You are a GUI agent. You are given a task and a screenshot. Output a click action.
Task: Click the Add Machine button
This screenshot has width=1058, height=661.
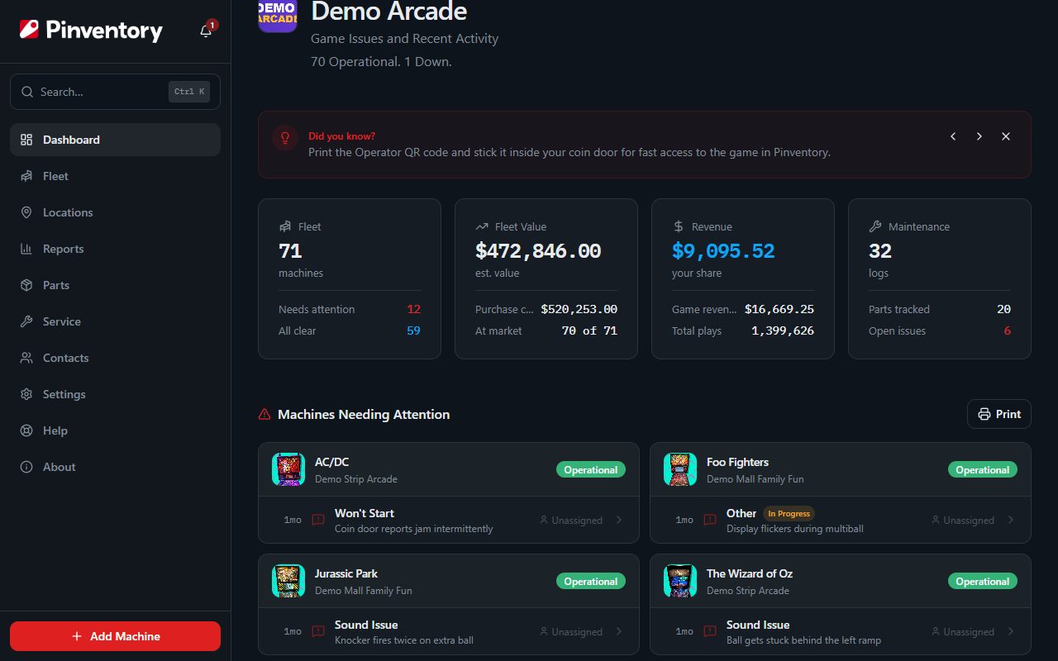pyautogui.click(x=115, y=636)
